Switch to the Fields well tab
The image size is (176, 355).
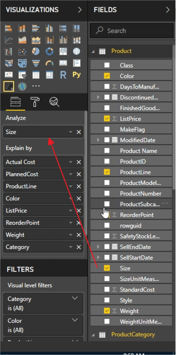coord(16,102)
